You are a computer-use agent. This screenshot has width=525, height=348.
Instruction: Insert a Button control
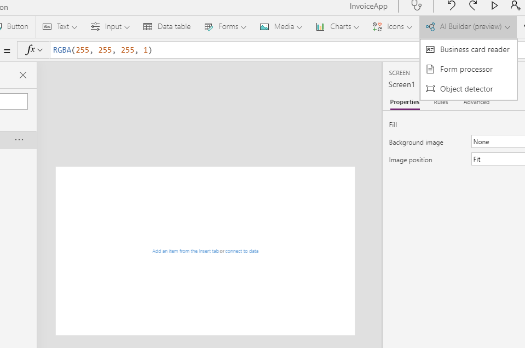pyautogui.click(x=14, y=26)
